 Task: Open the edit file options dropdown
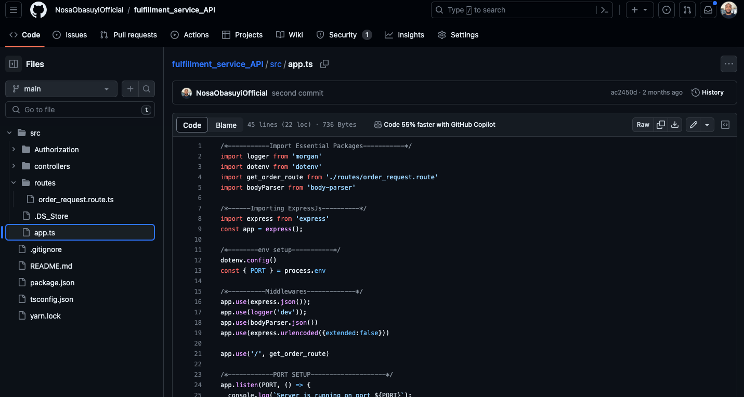pyautogui.click(x=707, y=125)
